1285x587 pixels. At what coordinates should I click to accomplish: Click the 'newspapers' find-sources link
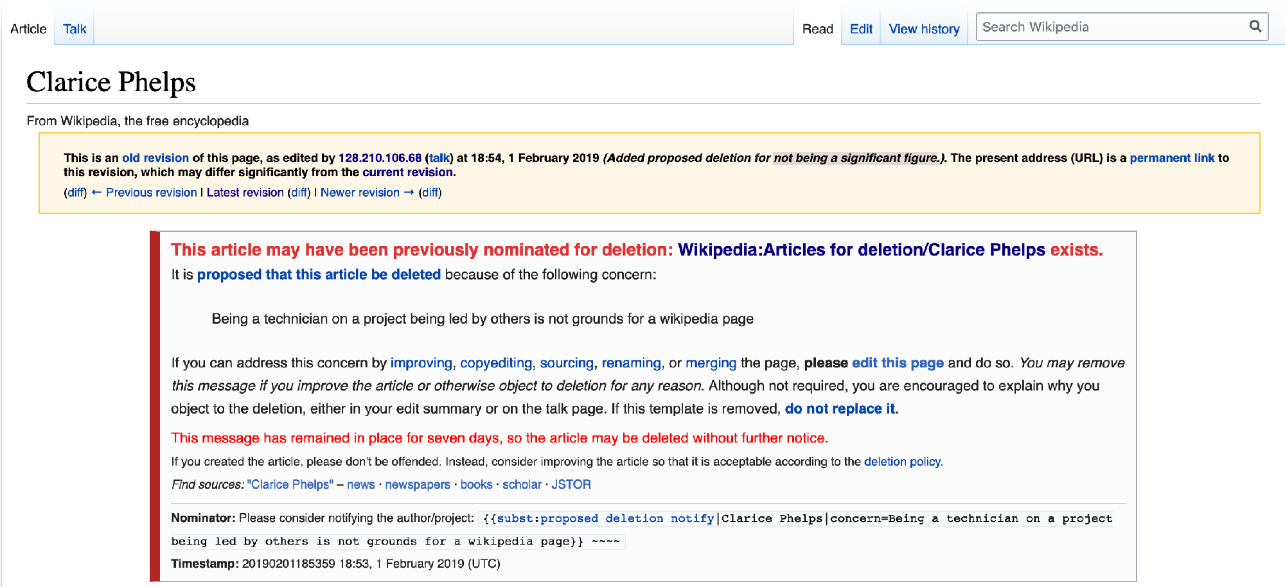(418, 485)
